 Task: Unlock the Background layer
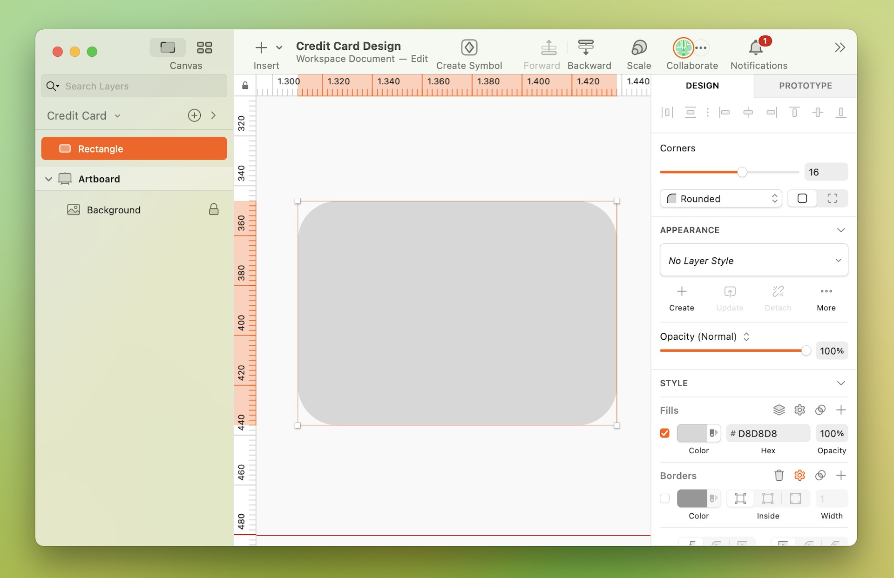click(x=214, y=209)
